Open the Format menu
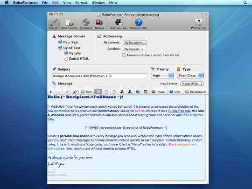Image resolution: width=252 pixels, height=189 pixels. tap(81, 3)
